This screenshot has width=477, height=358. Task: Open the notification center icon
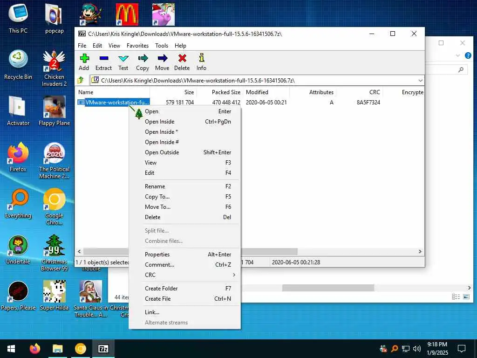tap(462, 349)
